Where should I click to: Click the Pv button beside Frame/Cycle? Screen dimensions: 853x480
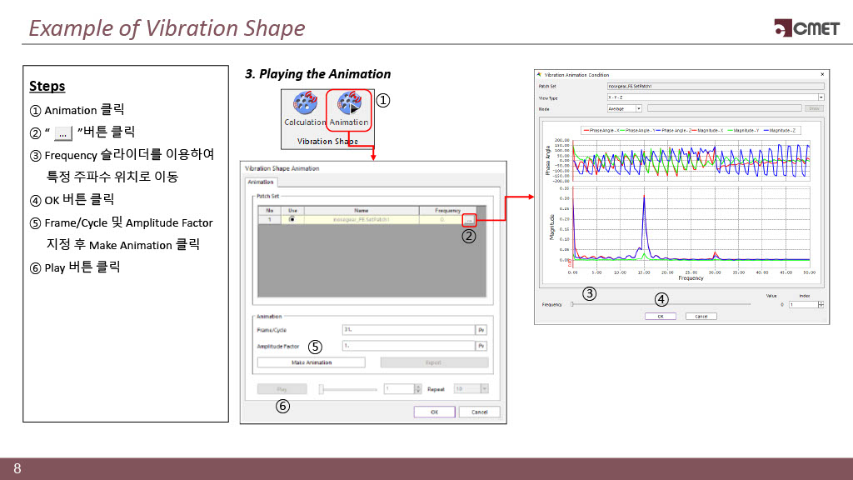(x=481, y=329)
